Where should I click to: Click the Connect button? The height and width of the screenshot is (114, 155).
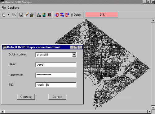26,97
